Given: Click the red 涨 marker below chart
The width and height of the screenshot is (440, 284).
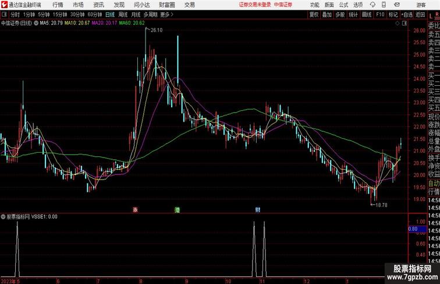Looking at the screenshot, I should point(135,209).
